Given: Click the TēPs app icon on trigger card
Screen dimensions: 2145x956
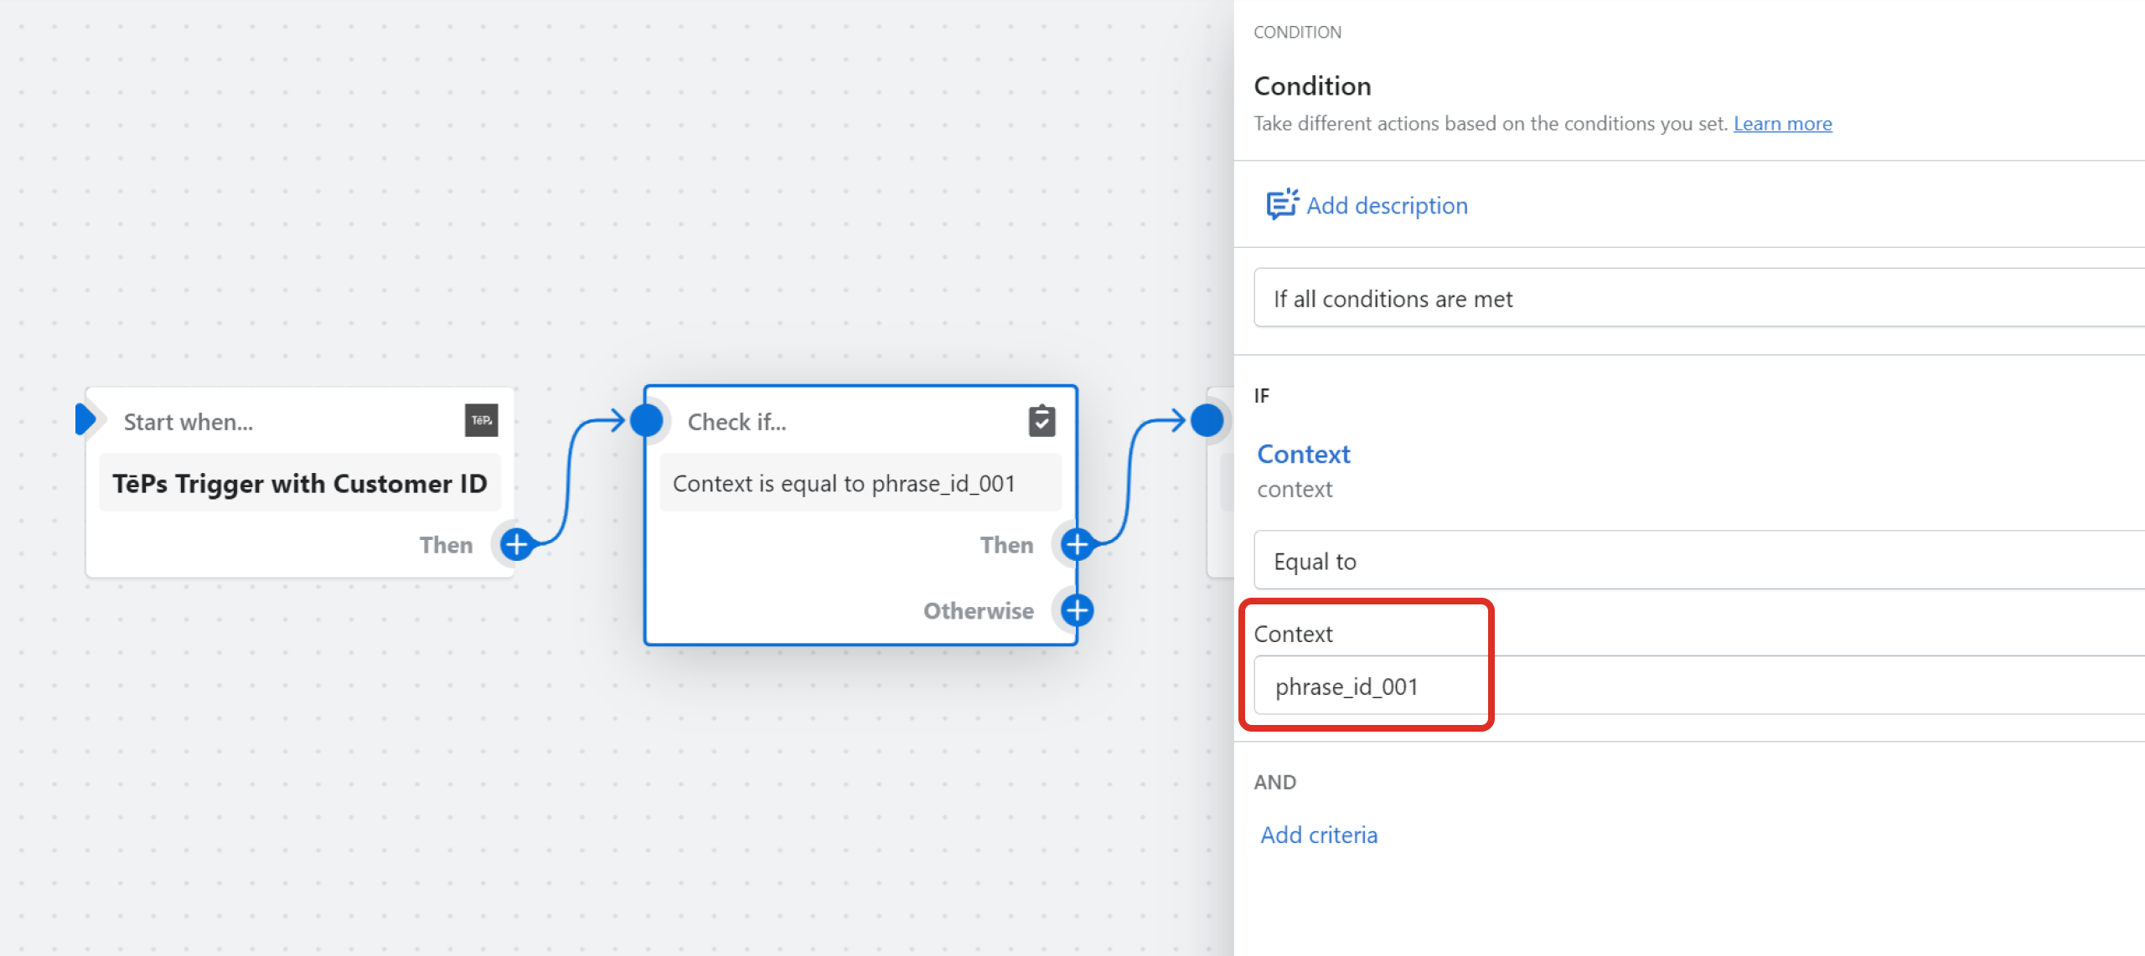Looking at the screenshot, I should tap(481, 420).
